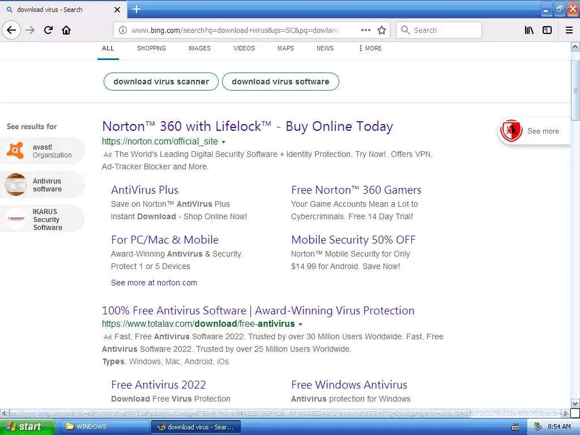
Task: Click norton.com/official_site green URL
Action: click(x=160, y=141)
